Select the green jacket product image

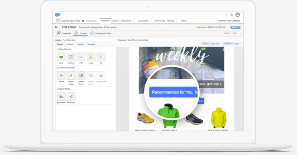tap(169, 116)
